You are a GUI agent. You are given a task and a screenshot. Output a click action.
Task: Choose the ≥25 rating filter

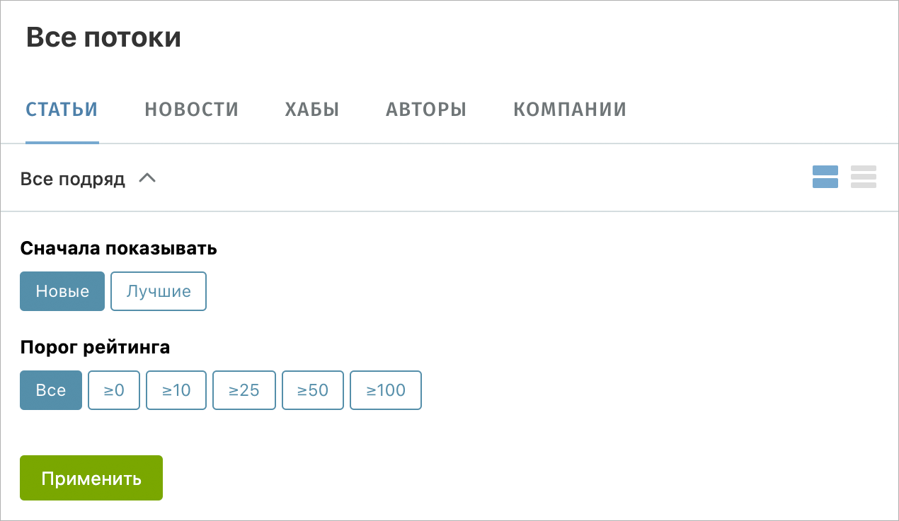click(244, 390)
